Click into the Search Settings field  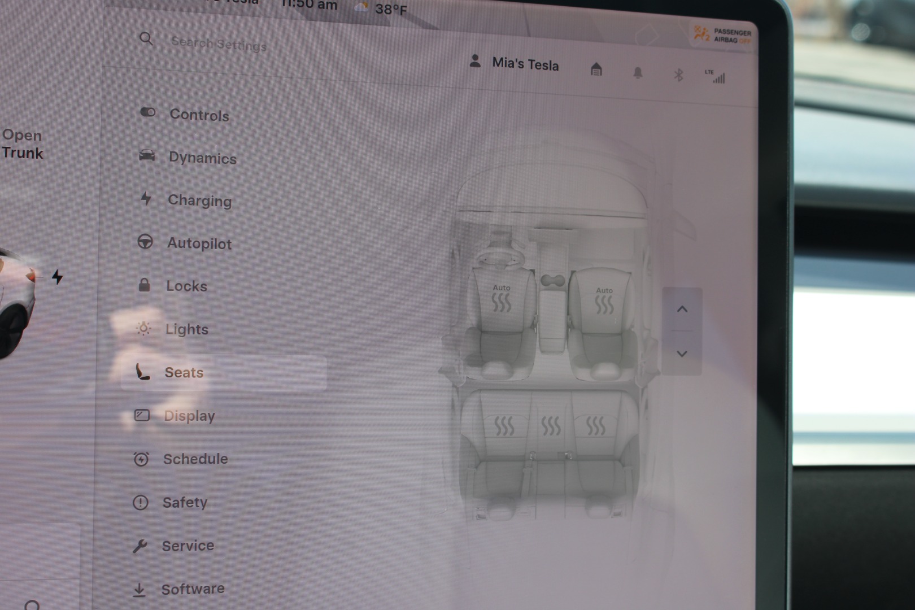tap(219, 43)
